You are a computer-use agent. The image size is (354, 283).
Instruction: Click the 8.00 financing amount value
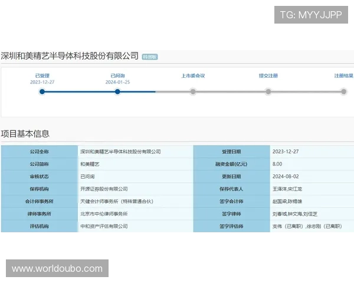click(277, 164)
